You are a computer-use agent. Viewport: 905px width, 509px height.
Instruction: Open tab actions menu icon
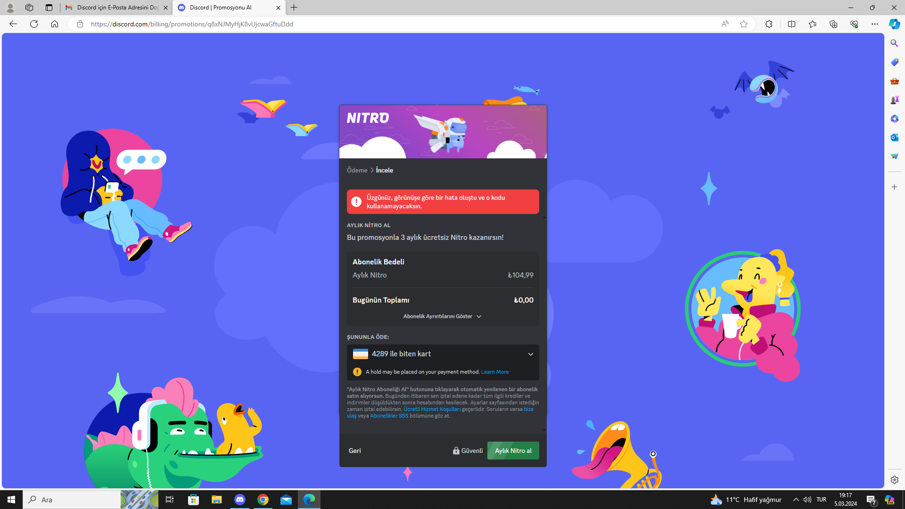[x=49, y=8]
